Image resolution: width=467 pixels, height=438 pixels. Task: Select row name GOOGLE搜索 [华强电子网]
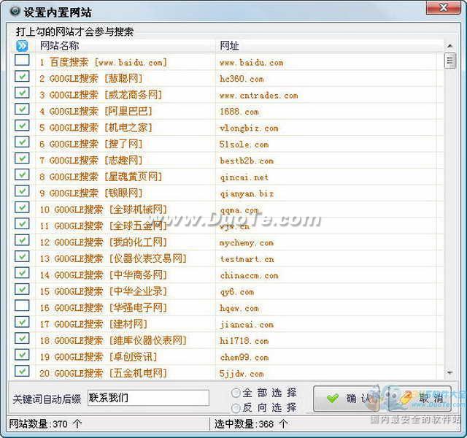[104, 308]
